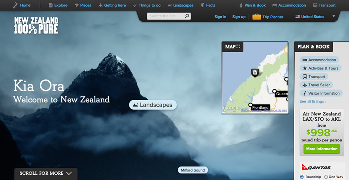Viewport: 349px width, 180px height.
Task: Click the Search the site field
Action: 166,16
